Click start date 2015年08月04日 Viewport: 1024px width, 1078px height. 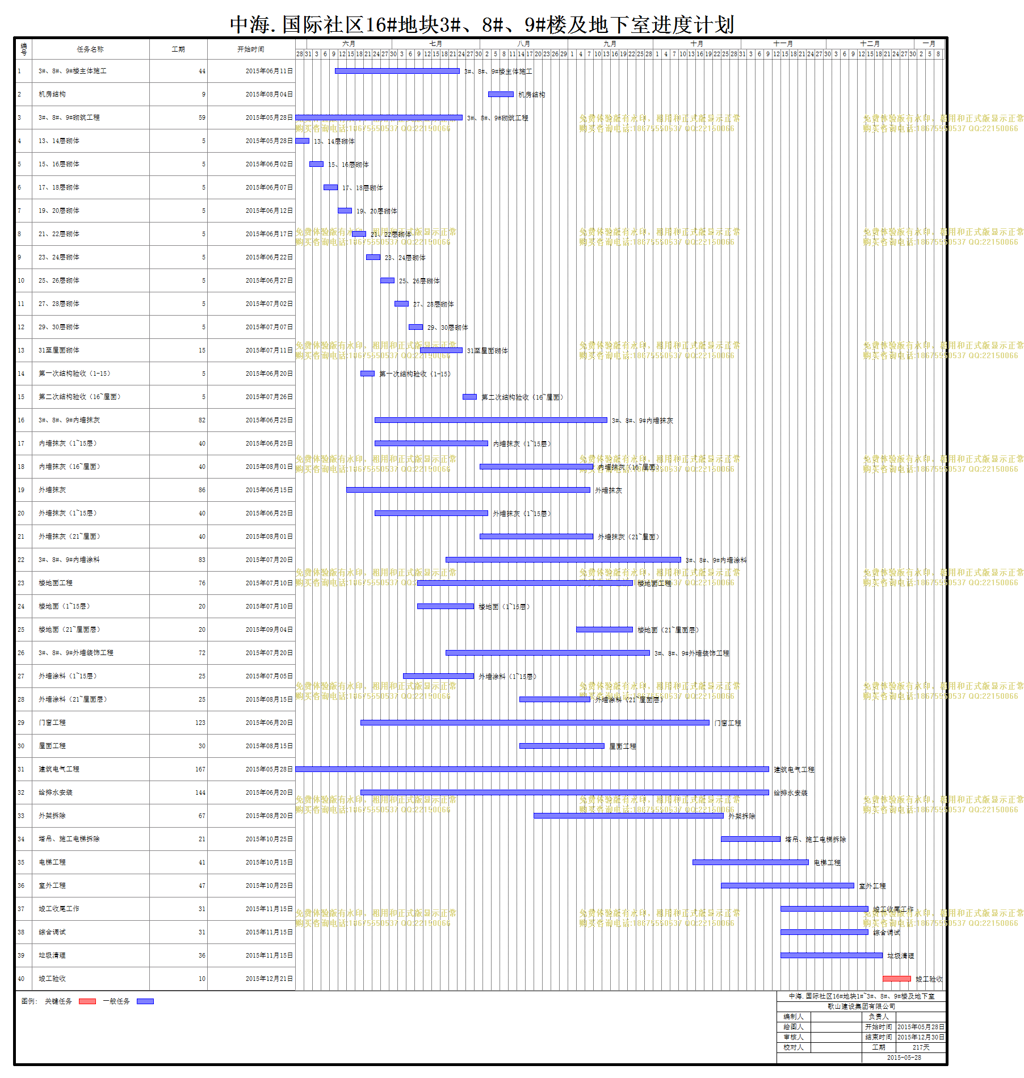269,94
